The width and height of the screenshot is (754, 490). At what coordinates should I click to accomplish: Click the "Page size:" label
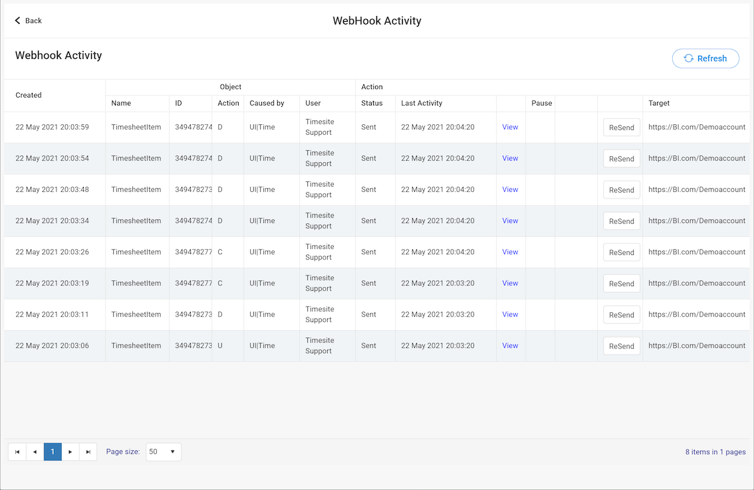[123, 452]
